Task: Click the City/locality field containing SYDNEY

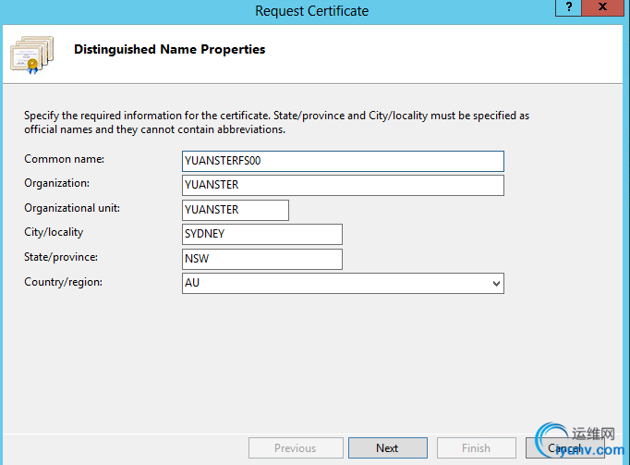Action: pos(263,234)
